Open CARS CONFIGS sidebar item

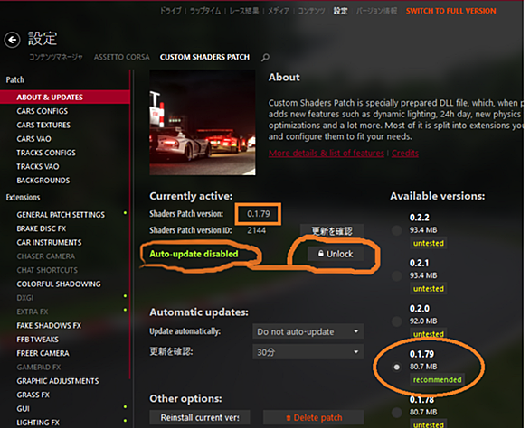(43, 111)
